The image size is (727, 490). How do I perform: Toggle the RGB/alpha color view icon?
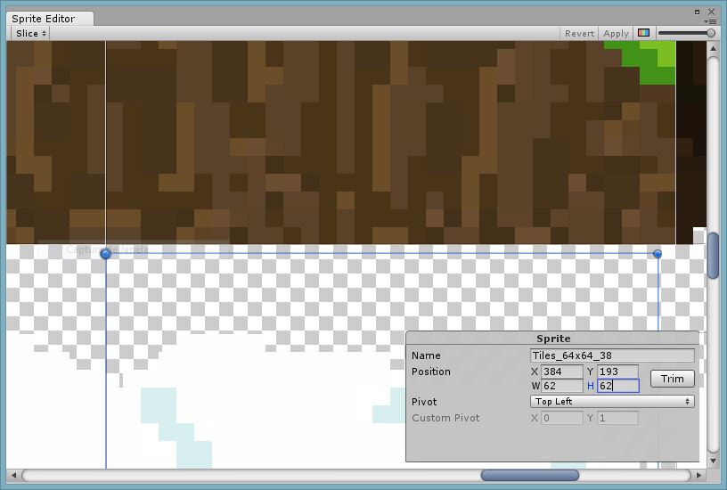click(643, 33)
